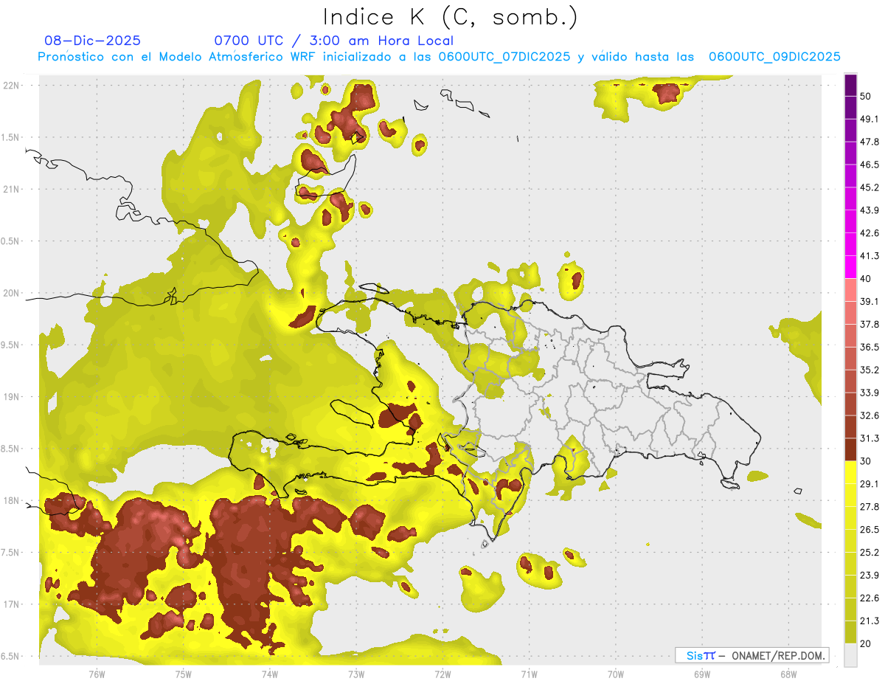Click the "40" color scale value
Screen dimensions: 885x684
point(867,279)
